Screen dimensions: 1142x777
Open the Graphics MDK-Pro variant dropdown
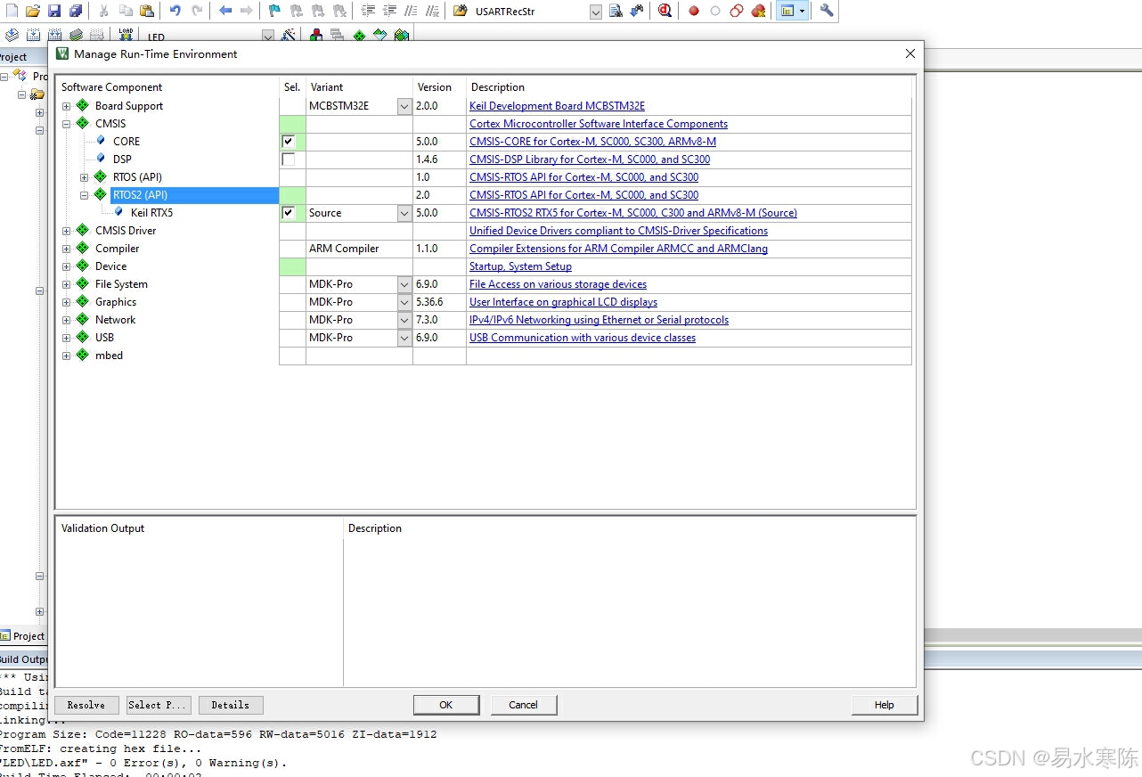click(404, 302)
